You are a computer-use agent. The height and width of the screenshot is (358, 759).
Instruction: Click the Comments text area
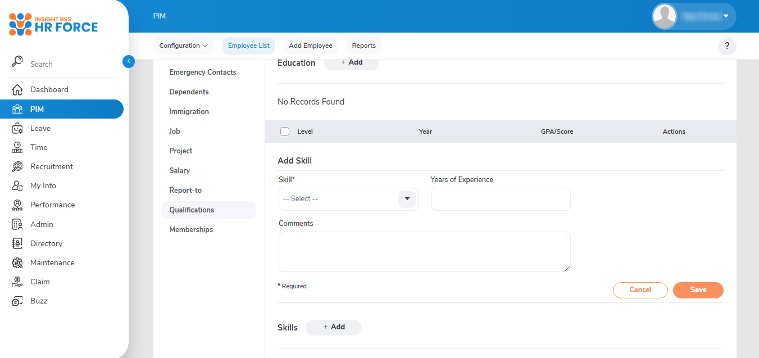(425, 252)
